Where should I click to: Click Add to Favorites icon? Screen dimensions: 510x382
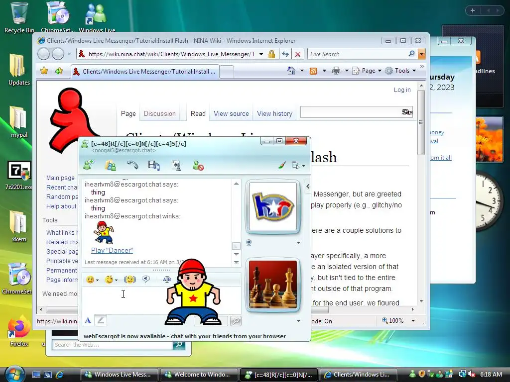click(x=59, y=71)
